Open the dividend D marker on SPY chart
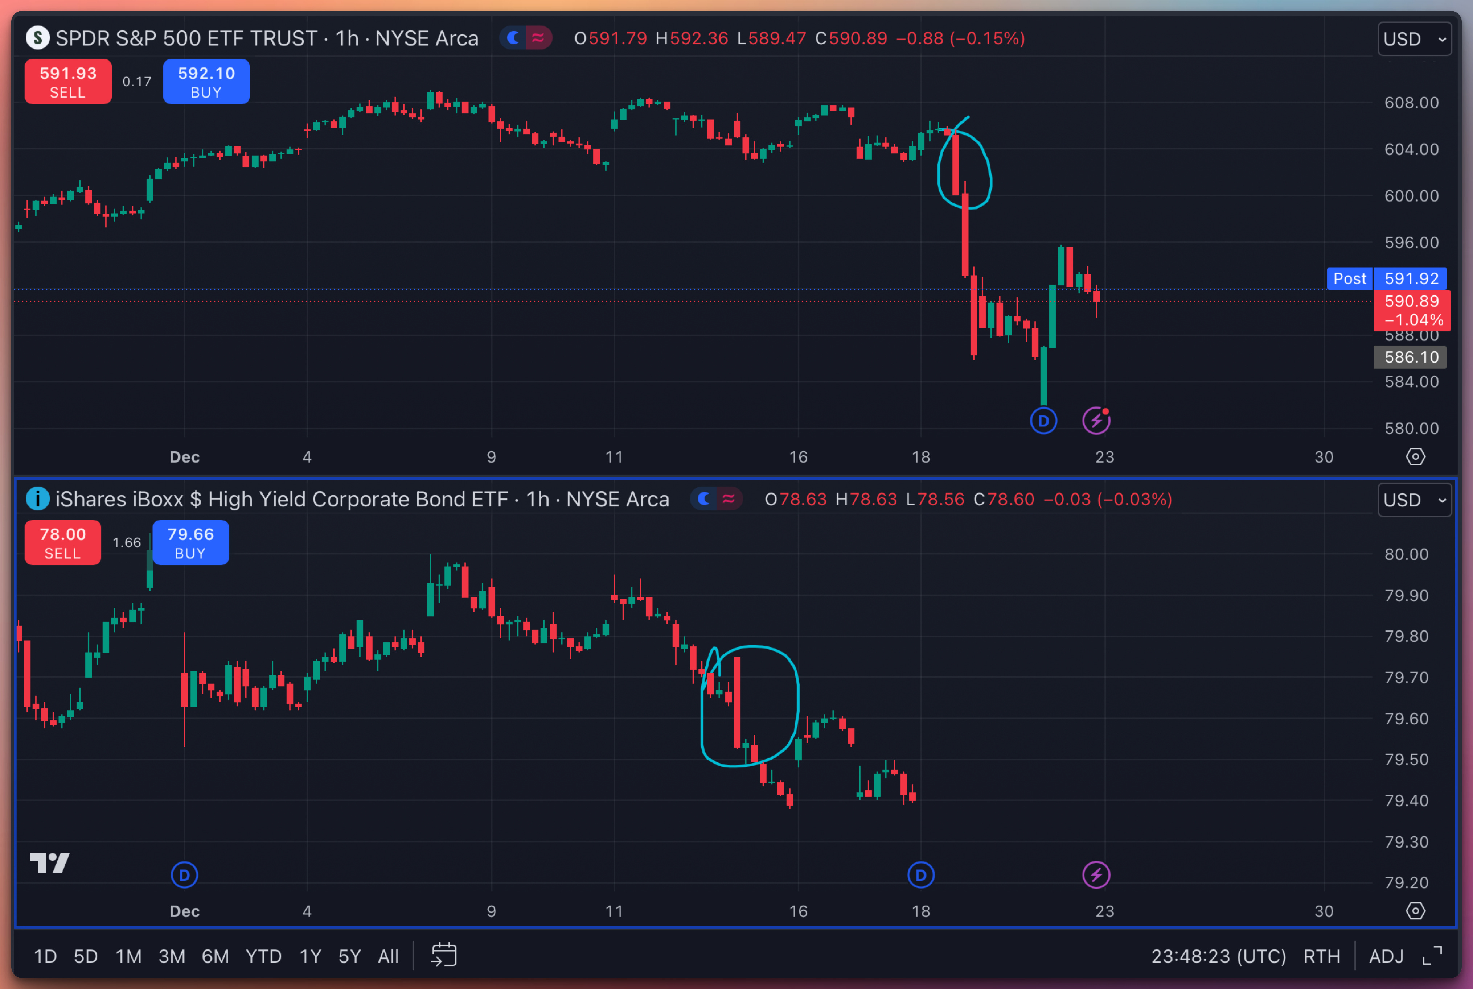1473x989 pixels. pyautogui.click(x=1043, y=421)
